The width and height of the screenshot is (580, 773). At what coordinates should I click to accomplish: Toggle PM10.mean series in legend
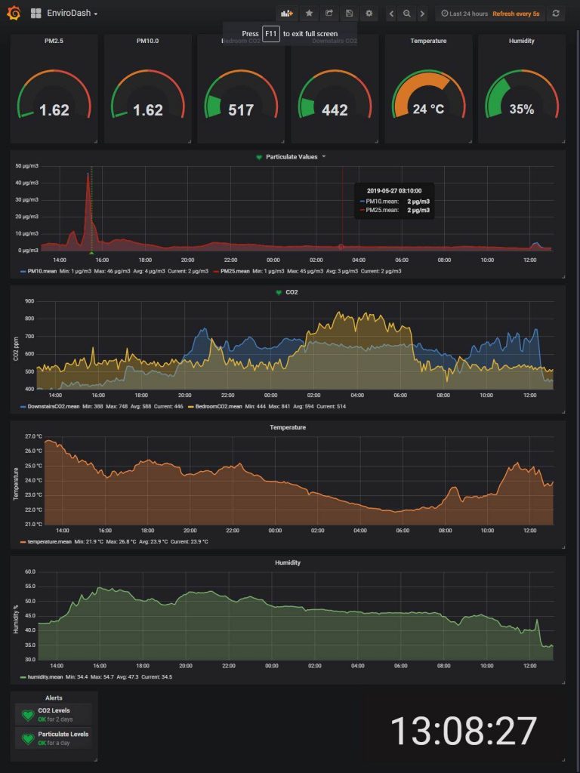(42, 271)
